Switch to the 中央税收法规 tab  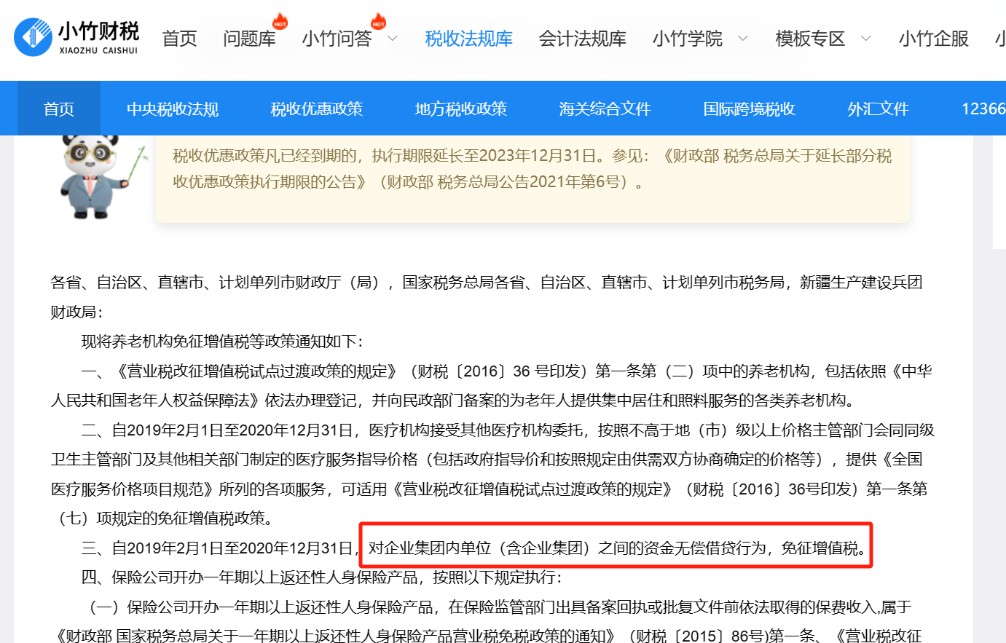point(173,109)
